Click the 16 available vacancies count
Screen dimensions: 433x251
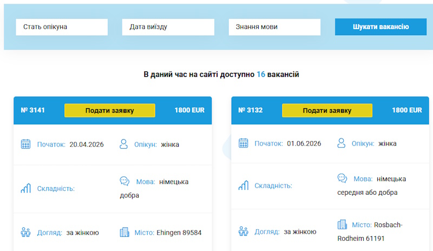coord(261,74)
